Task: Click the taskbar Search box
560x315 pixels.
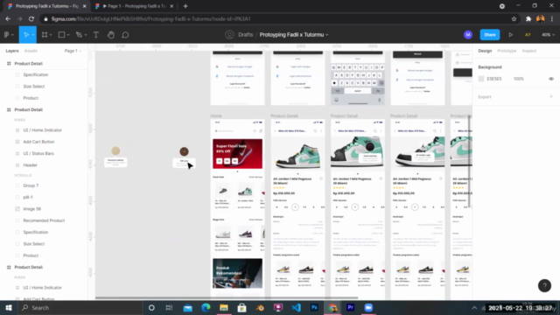Action: point(80,307)
